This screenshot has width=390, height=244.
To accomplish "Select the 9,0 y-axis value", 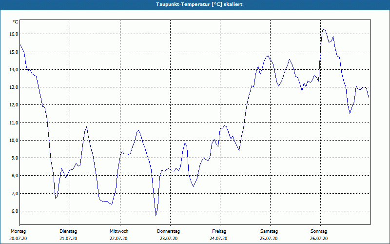I will 15,158.
